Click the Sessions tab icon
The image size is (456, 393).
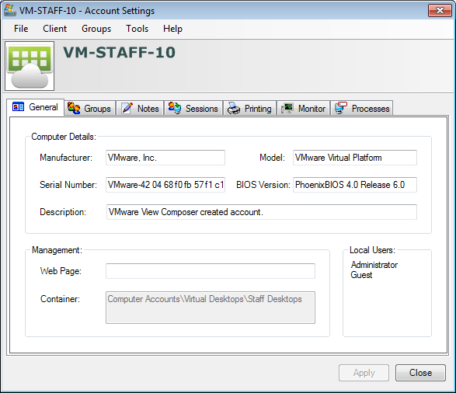click(x=175, y=108)
